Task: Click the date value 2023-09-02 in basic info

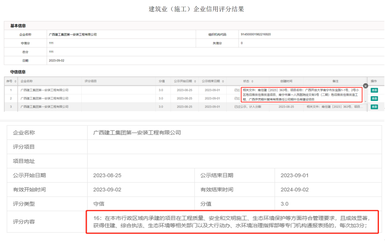Action: [x=56, y=61]
